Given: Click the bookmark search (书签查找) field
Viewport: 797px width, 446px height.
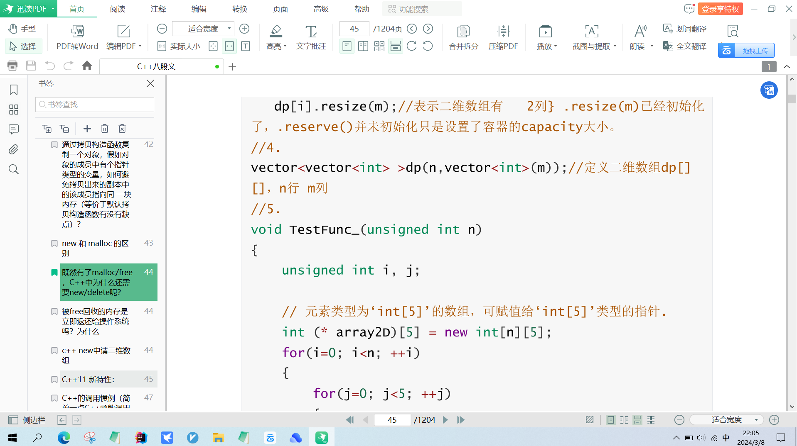Looking at the screenshot, I should tap(95, 105).
